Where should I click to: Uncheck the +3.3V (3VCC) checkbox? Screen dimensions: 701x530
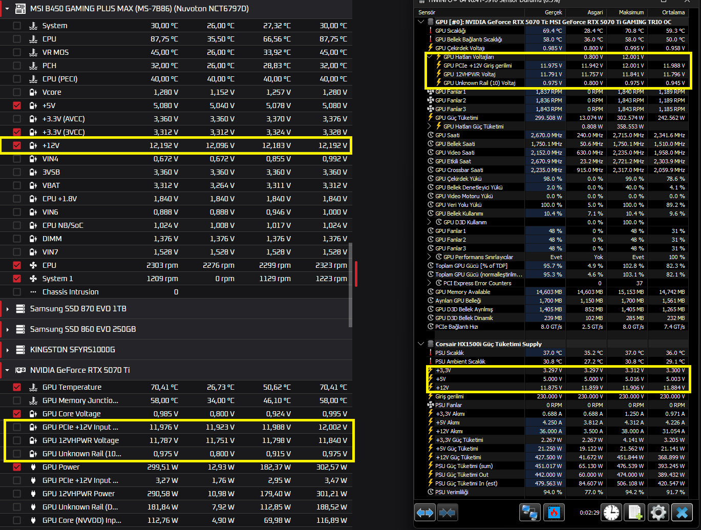[17, 132]
